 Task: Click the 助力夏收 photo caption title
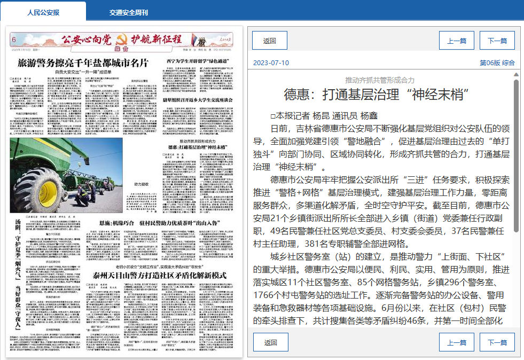(x=142, y=184)
